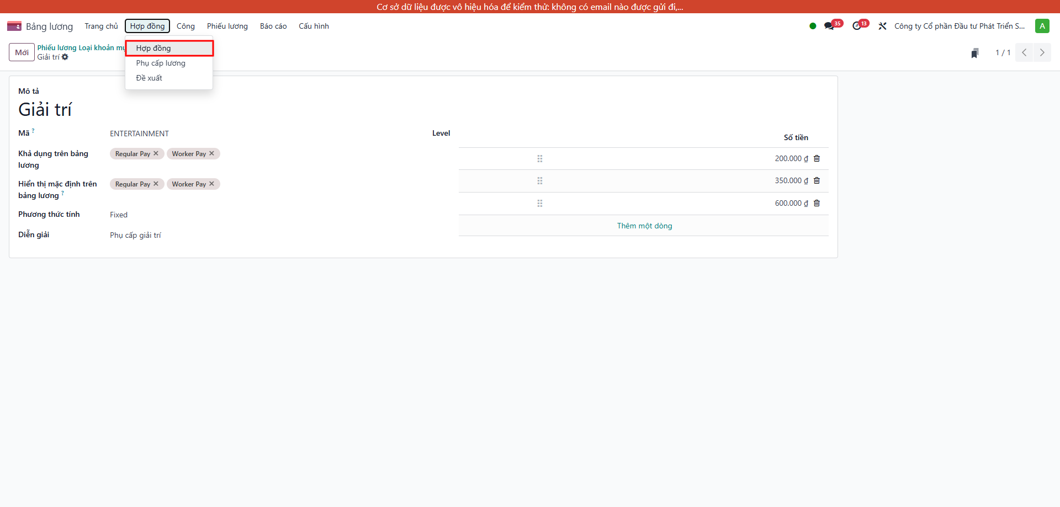Click the bookmark icon near the pager

(x=975, y=53)
